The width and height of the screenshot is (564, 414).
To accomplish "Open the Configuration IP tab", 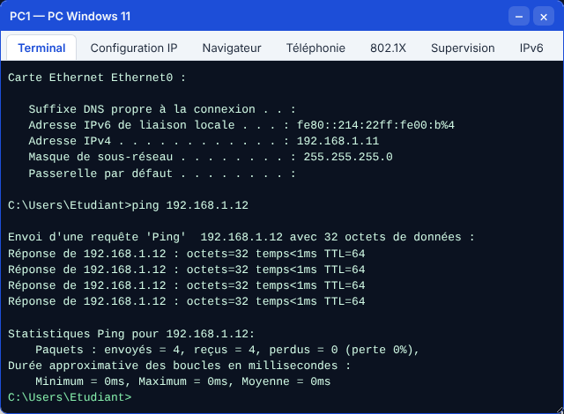I will [134, 48].
